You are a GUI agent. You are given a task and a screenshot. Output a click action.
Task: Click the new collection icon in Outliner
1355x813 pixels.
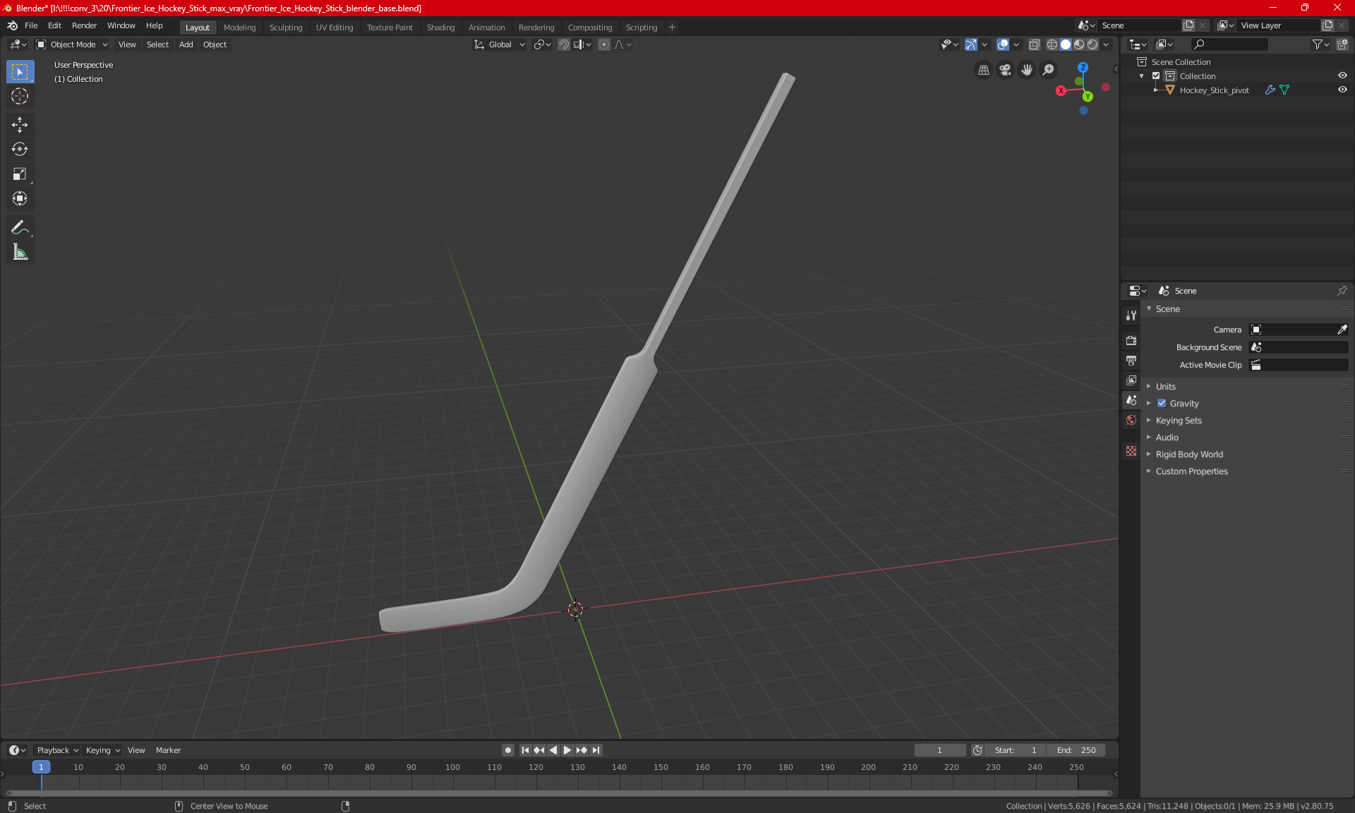coord(1342,44)
